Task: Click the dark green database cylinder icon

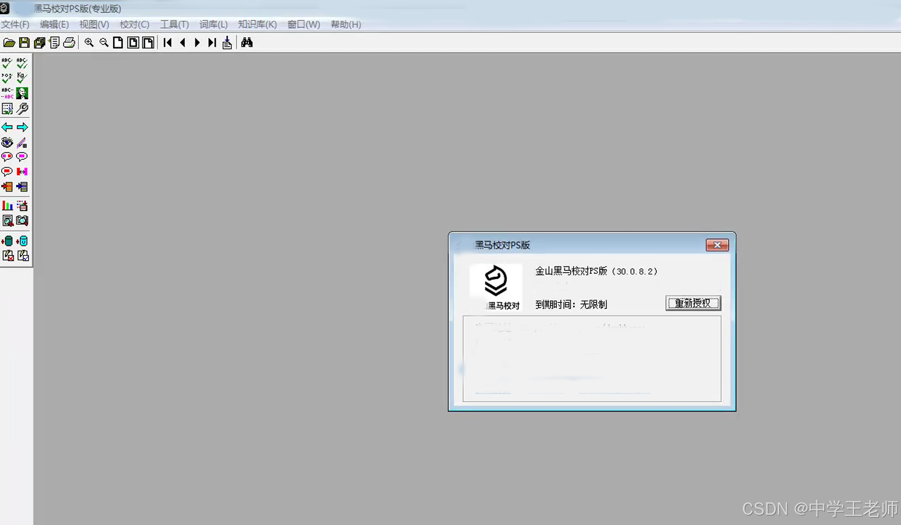Action: pyautogui.click(x=7, y=241)
